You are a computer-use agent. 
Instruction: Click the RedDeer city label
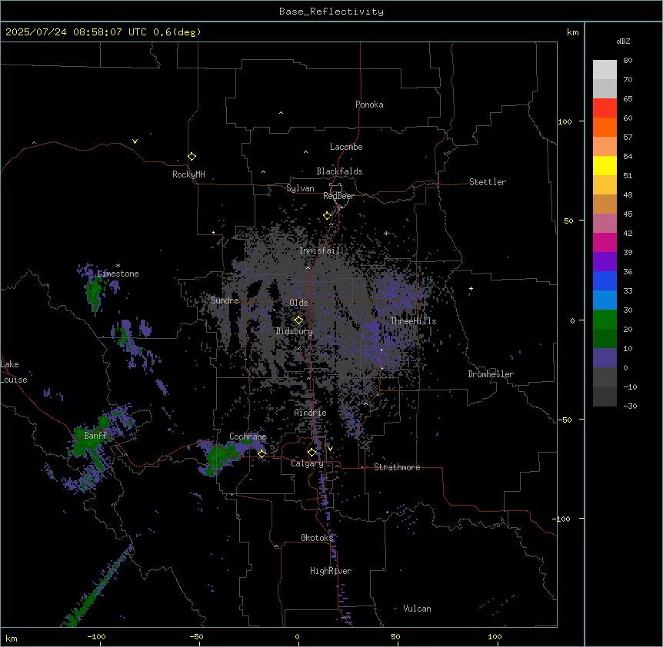(338, 196)
